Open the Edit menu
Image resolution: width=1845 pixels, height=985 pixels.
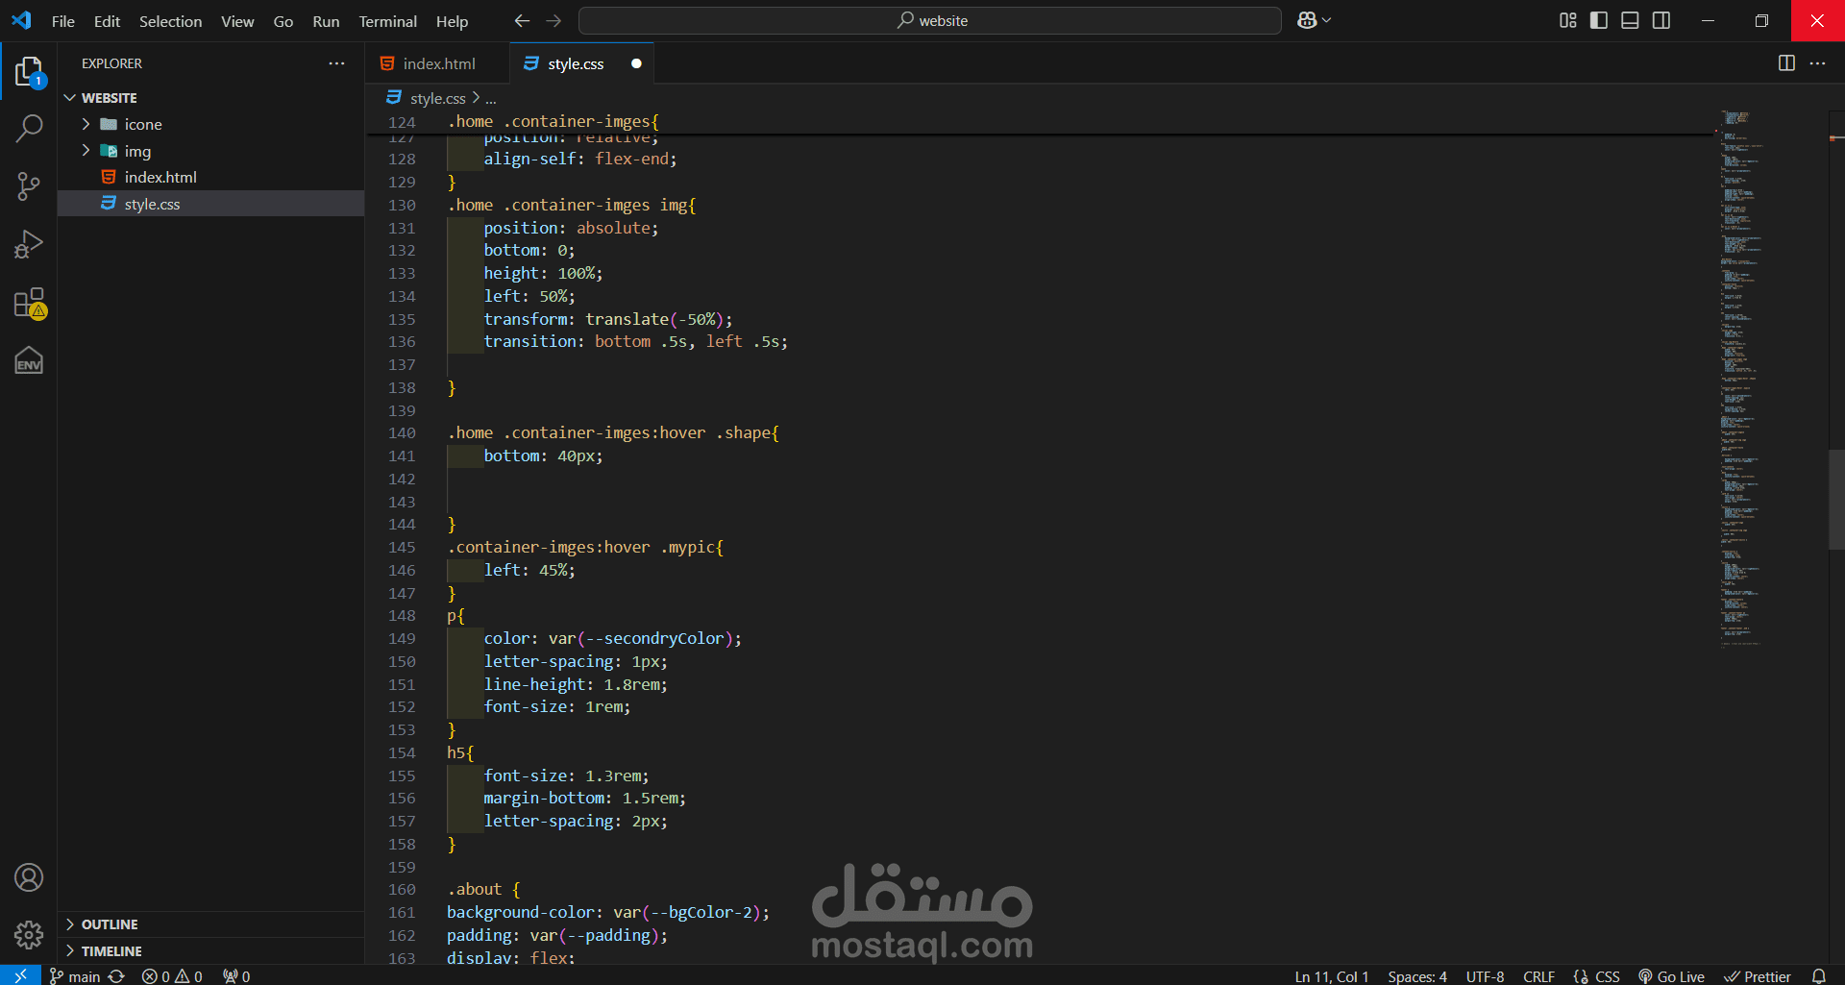107,21
